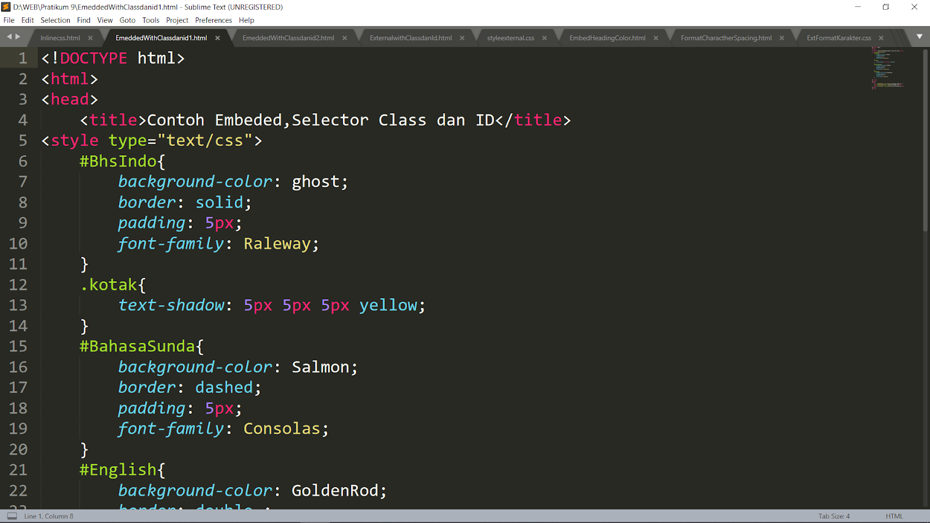Toggle the side bar panel switcher icon
The height and width of the screenshot is (523, 930).
pyautogui.click(x=12, y=516)
